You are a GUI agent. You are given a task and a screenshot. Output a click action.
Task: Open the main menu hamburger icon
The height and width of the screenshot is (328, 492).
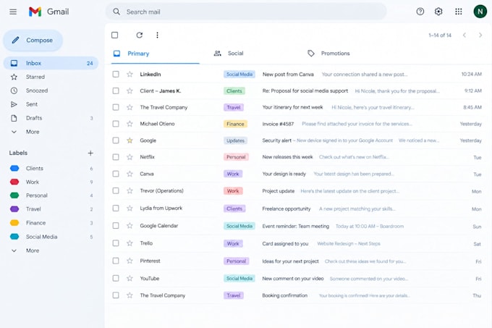pos(13,12)
